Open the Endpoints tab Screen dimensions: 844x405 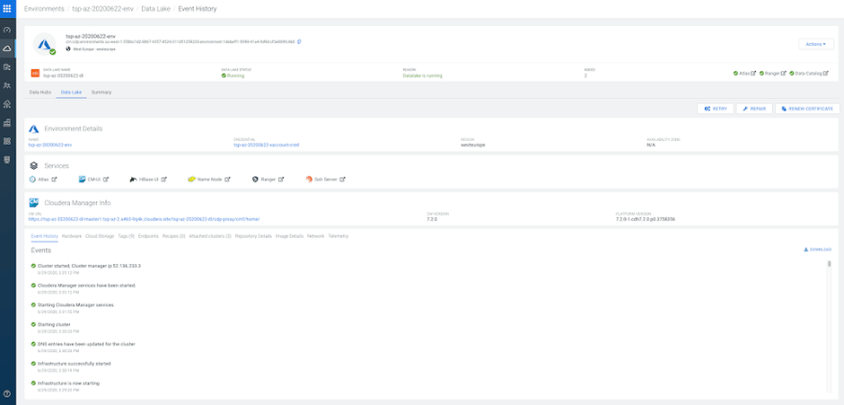pyautogui.click(x=148, y=236)
